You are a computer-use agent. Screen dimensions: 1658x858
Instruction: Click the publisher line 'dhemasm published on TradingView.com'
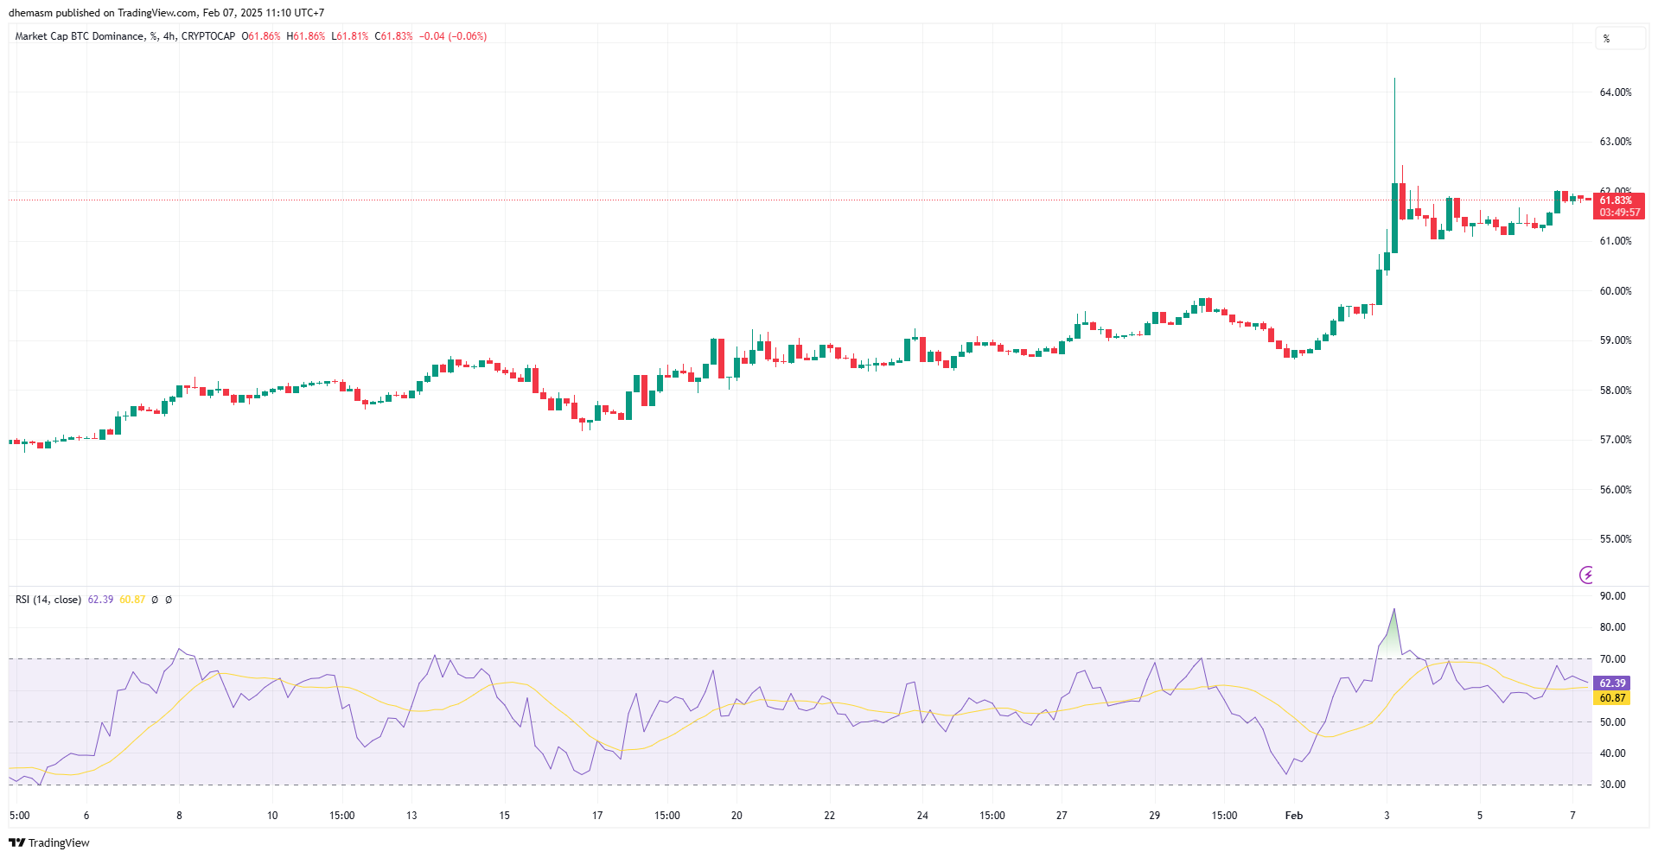pyautogui.click(x=103, y=13)
